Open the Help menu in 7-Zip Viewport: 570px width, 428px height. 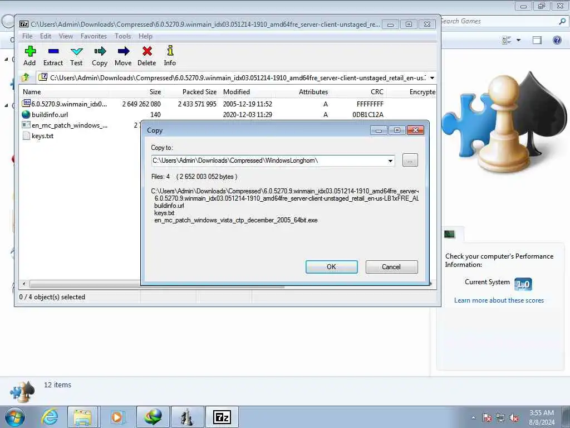click(145, 36)
